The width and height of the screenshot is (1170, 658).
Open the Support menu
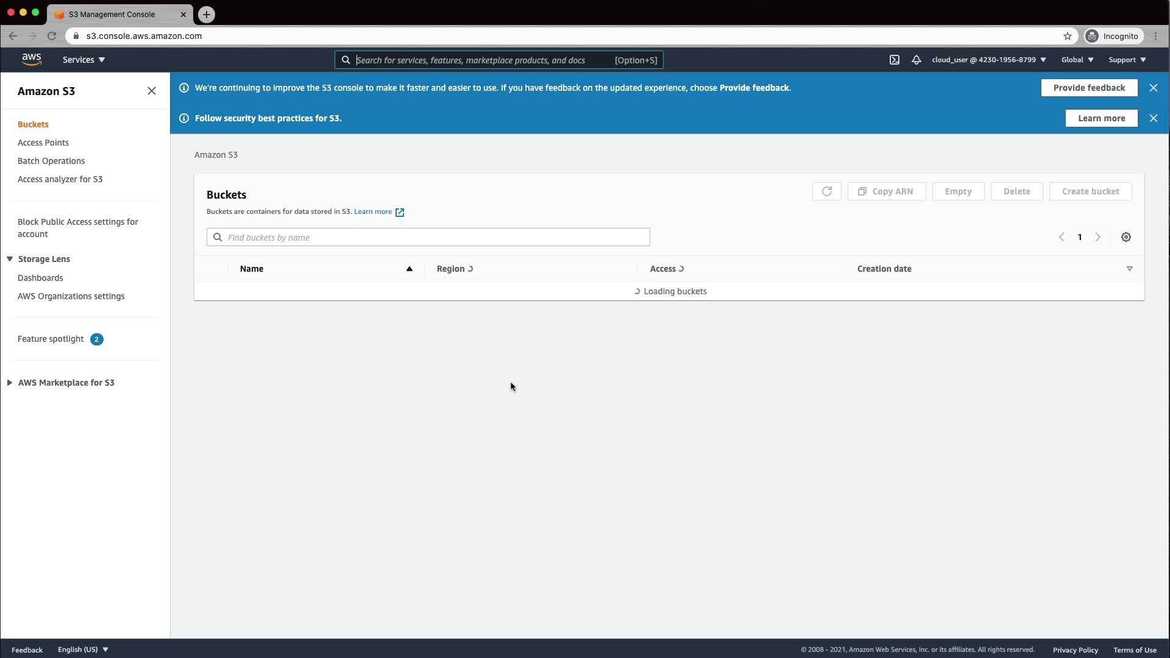coord(1127,60)
